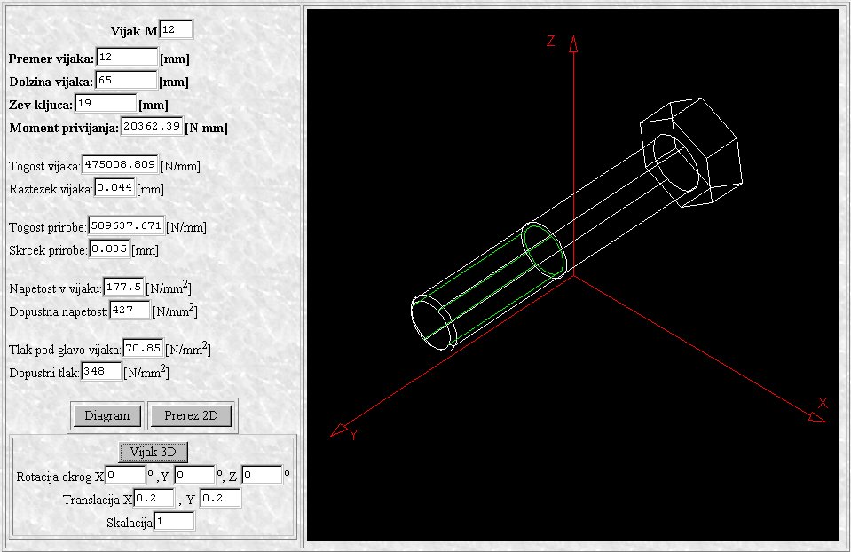Focus the rotation Y angle field
The height and width of the screenshot is (552, 851).
195,476
